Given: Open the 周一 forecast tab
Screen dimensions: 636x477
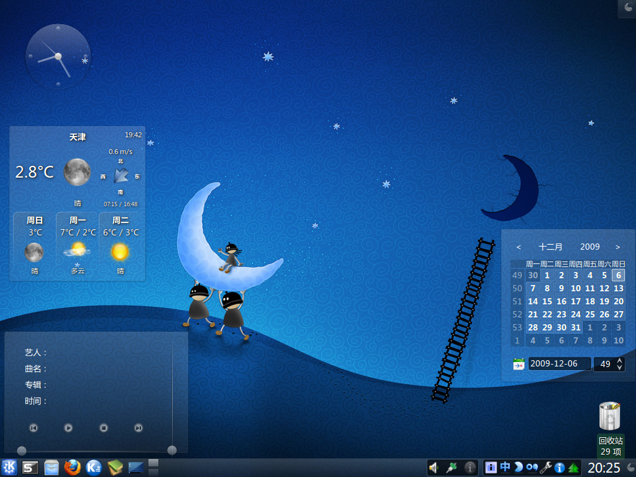Looking at the screenshot, I should tap(78, 220).
